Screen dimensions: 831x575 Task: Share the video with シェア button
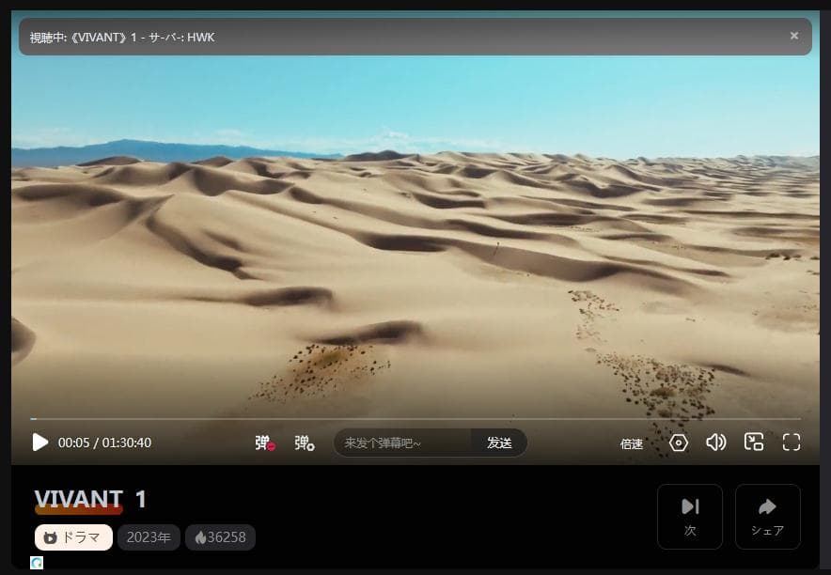(767, 516)
